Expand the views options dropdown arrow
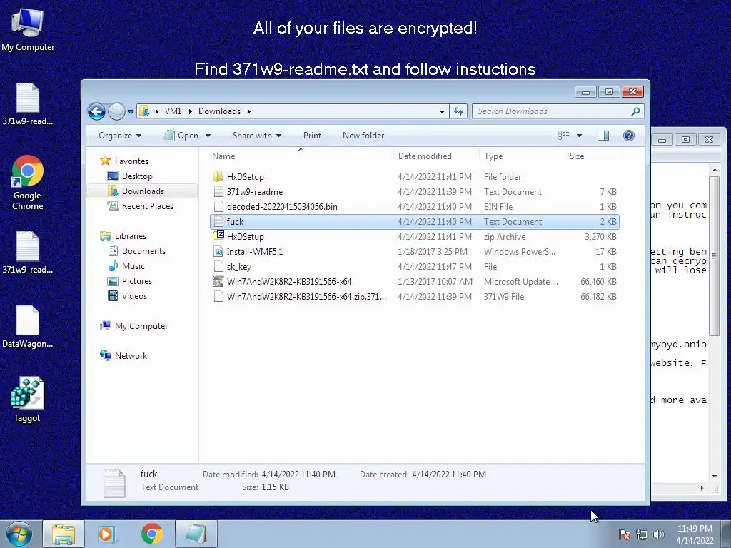 [579, 136]
